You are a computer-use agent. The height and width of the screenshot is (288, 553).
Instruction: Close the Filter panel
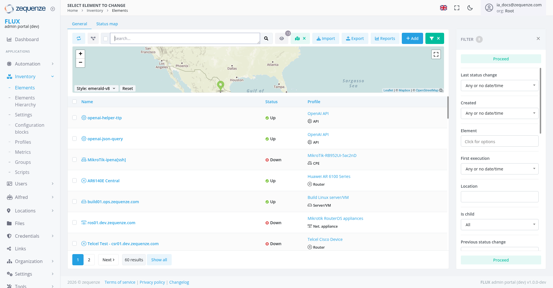(x=538, y=39)
